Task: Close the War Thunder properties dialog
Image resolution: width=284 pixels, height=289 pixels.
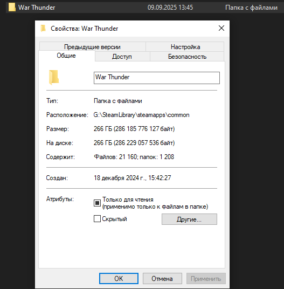Action: [x=221, y=28]
